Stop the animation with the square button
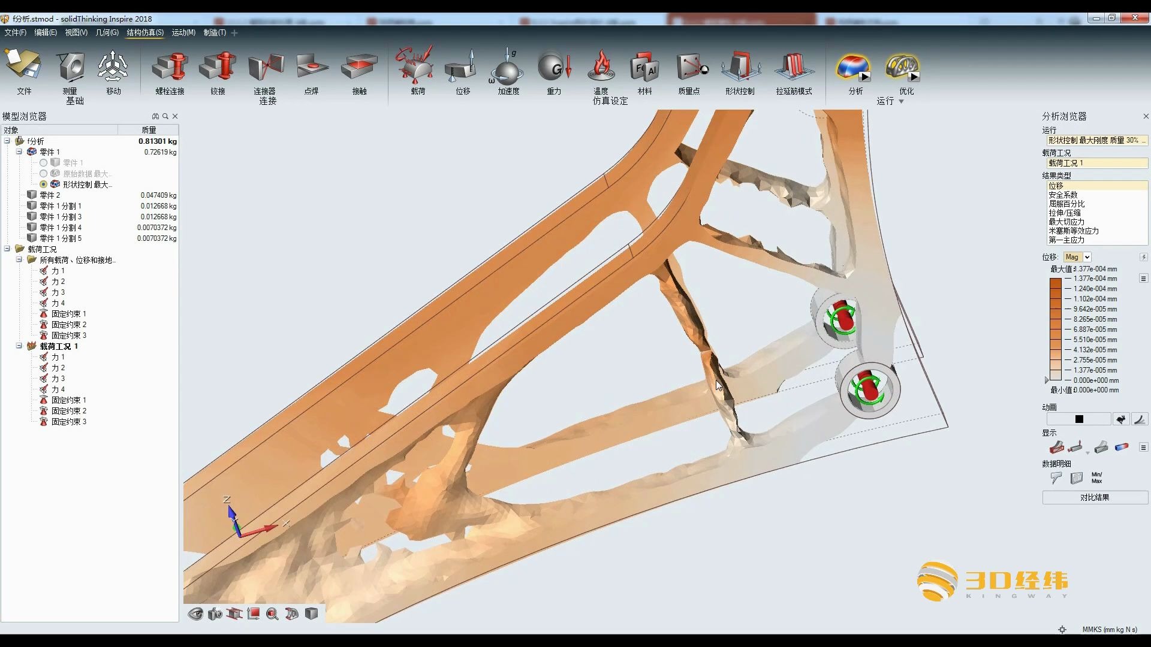The image size is (1151, 647). [1079, 419]
